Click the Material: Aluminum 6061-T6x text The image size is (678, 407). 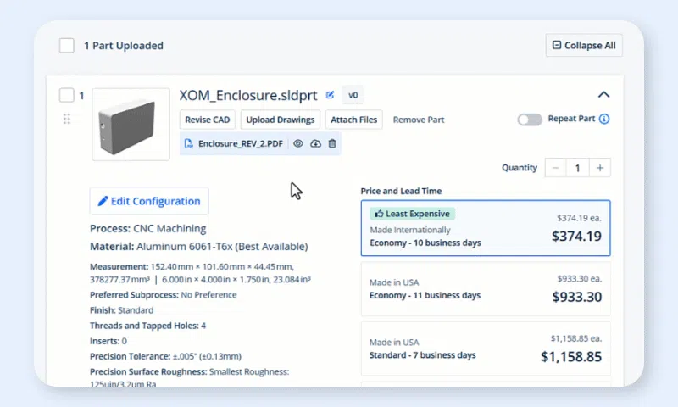pos(199,247)
